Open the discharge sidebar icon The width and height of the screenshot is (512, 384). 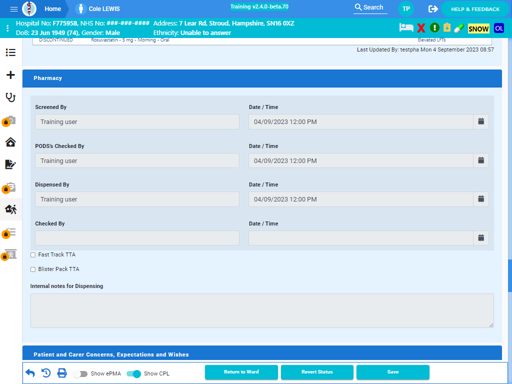click(x=11, y=209)
